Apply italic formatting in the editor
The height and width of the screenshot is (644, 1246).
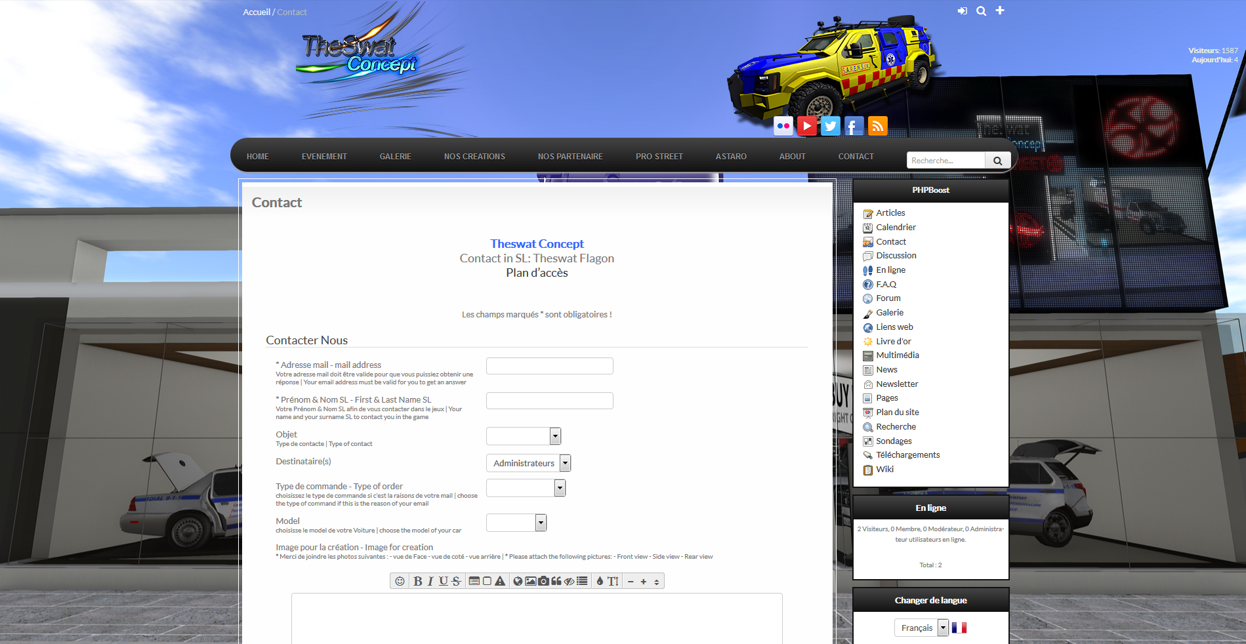coord(430,581)
